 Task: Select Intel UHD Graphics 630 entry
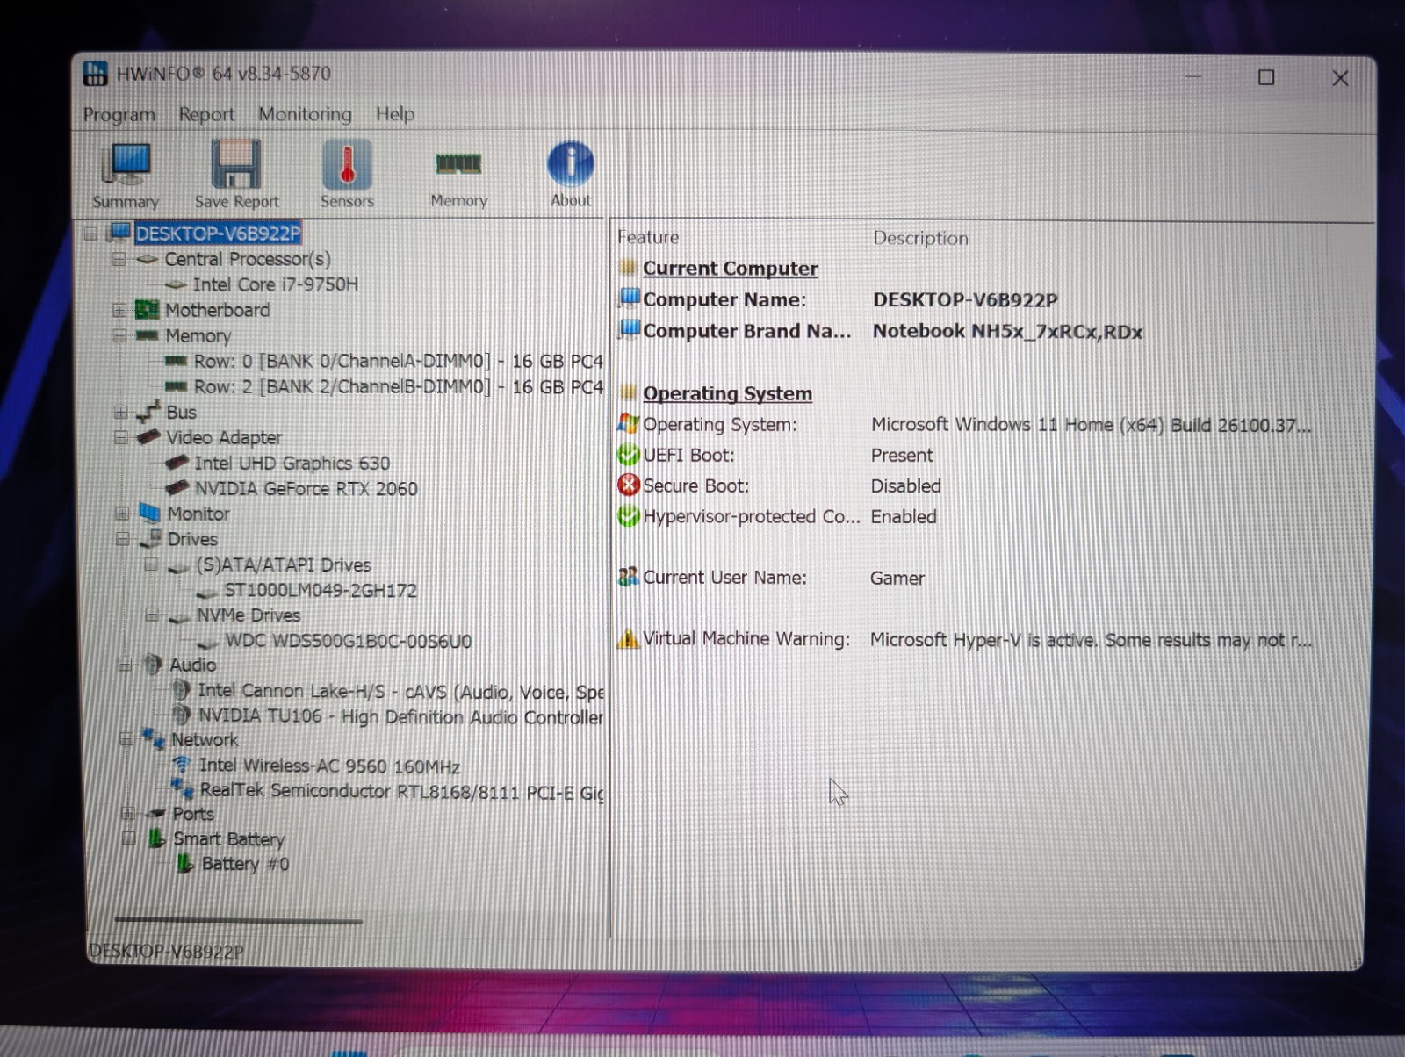coord(292,463)
